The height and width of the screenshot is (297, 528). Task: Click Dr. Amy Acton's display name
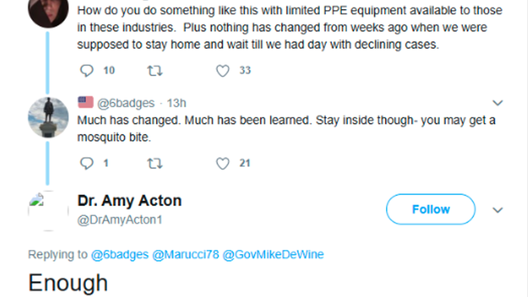[x=129, y=200]
